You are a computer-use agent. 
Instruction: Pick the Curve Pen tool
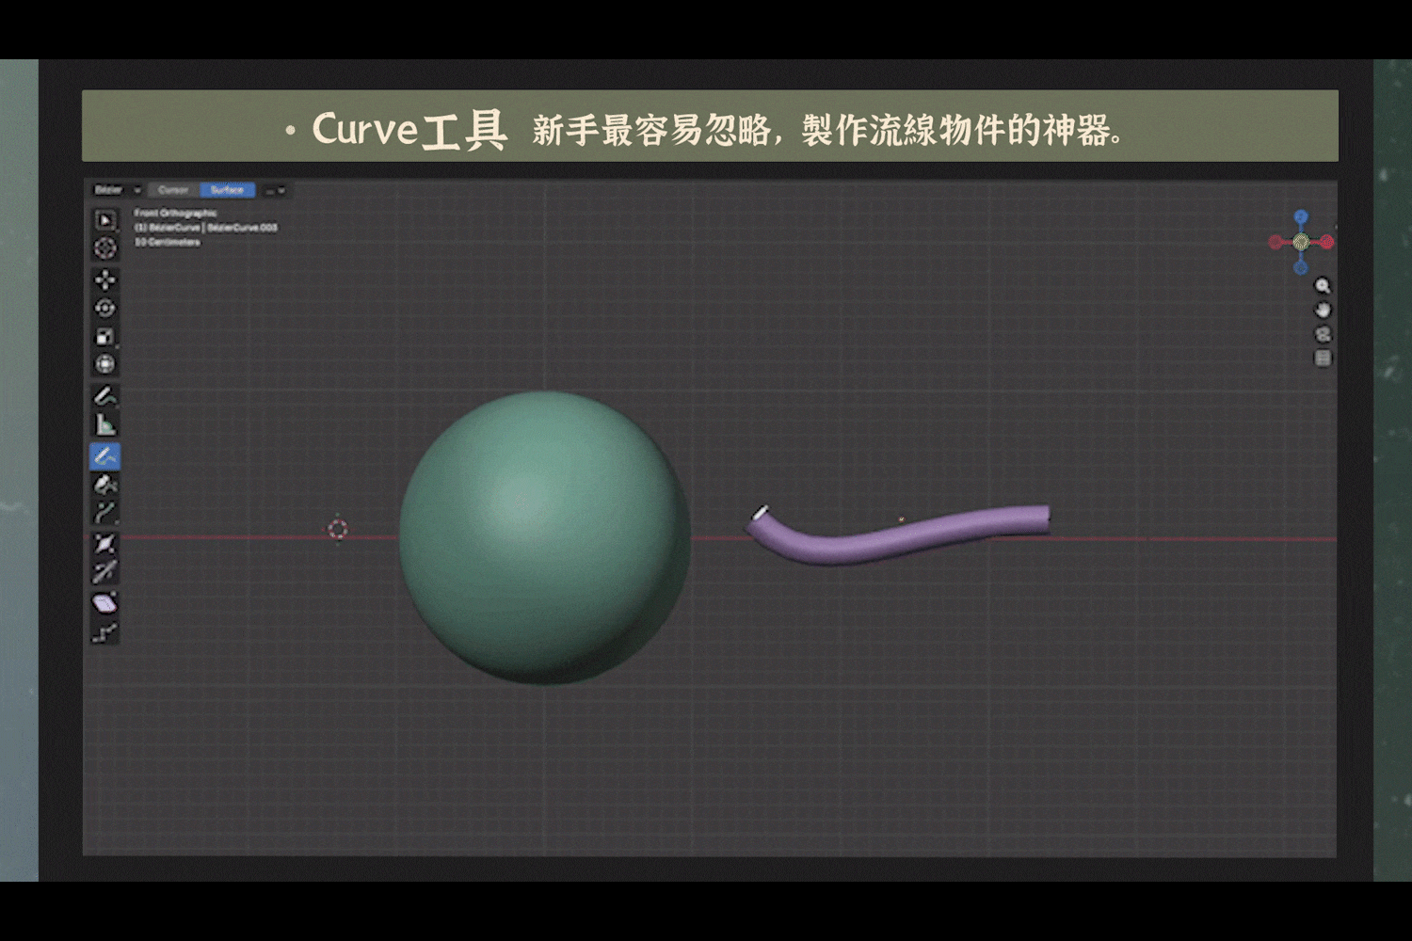[x=104, y=485]
